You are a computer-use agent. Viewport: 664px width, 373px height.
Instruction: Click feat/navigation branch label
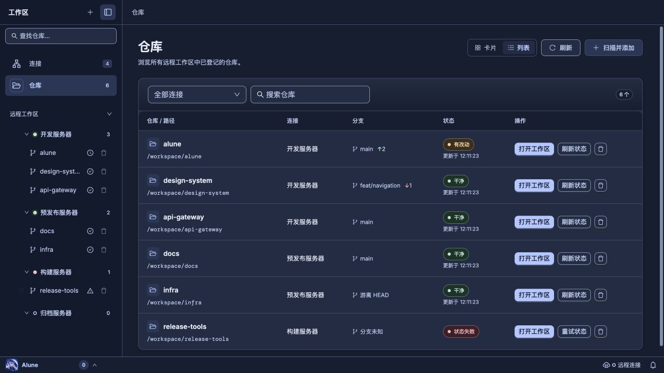coord(380,185)
